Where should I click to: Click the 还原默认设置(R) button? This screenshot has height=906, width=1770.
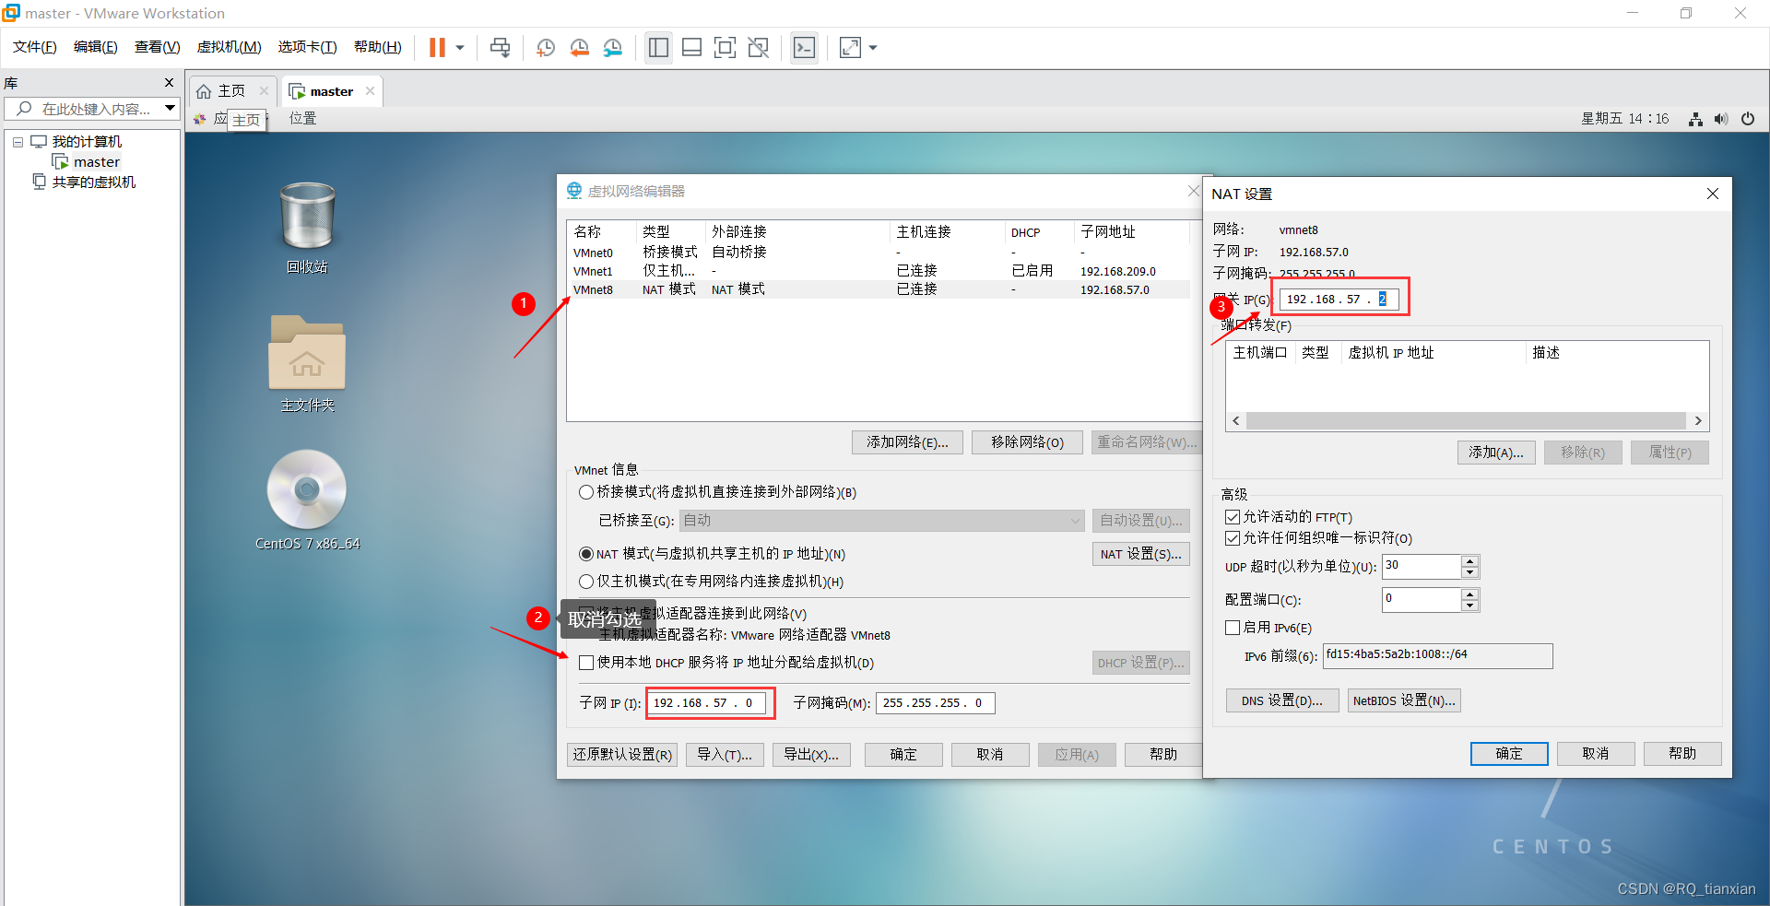tap(622, 755)
